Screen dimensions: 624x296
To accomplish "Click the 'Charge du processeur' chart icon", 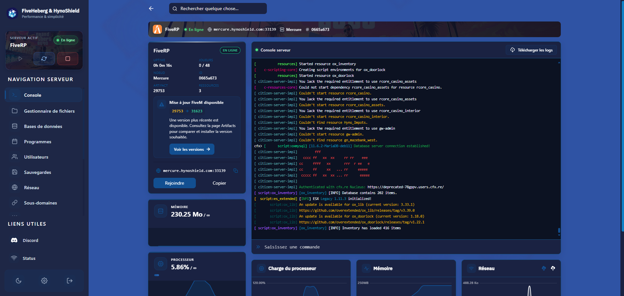I will [x=261, y=268].
